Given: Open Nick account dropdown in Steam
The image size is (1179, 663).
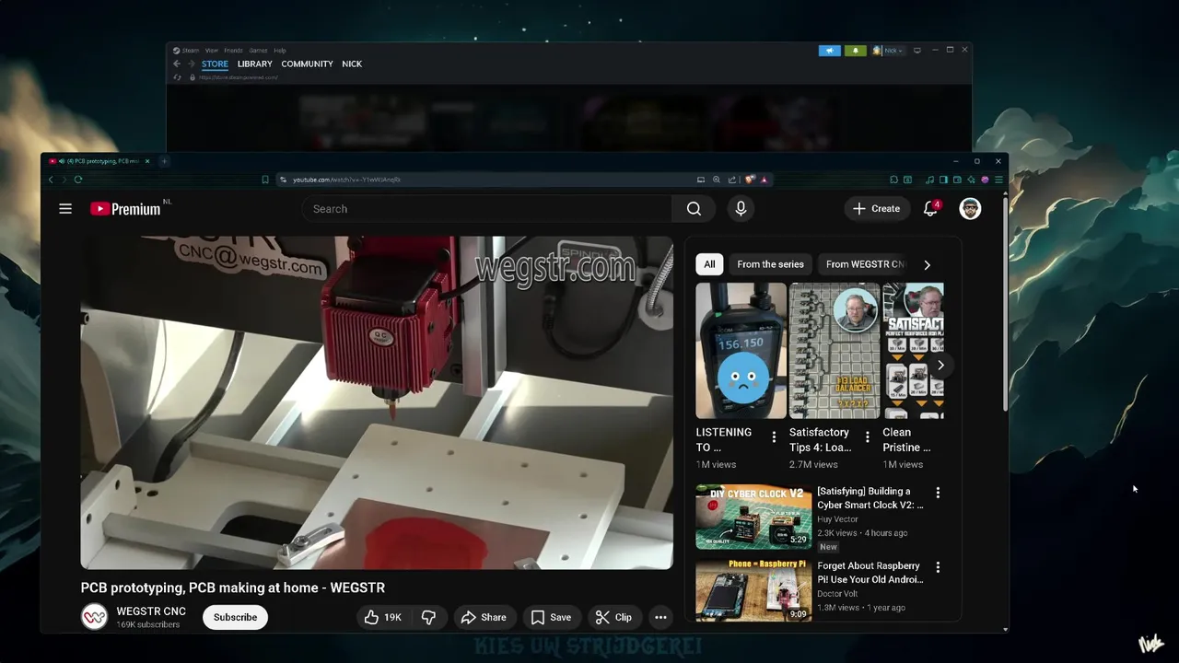Looking at the screenshot, I should tap(889, 51).
